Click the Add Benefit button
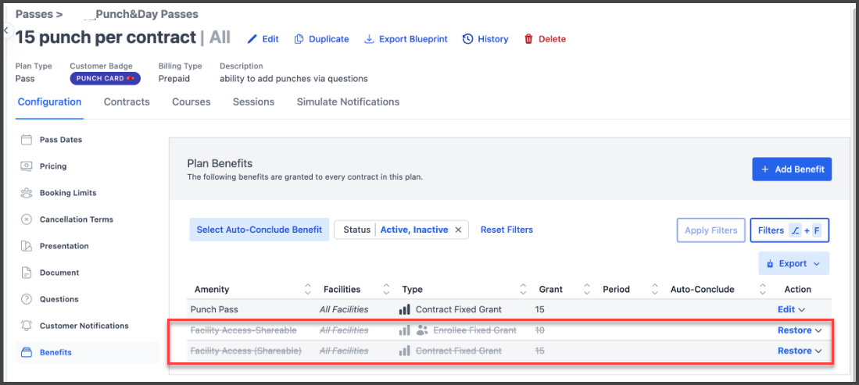859x385 pixels. 792,169
